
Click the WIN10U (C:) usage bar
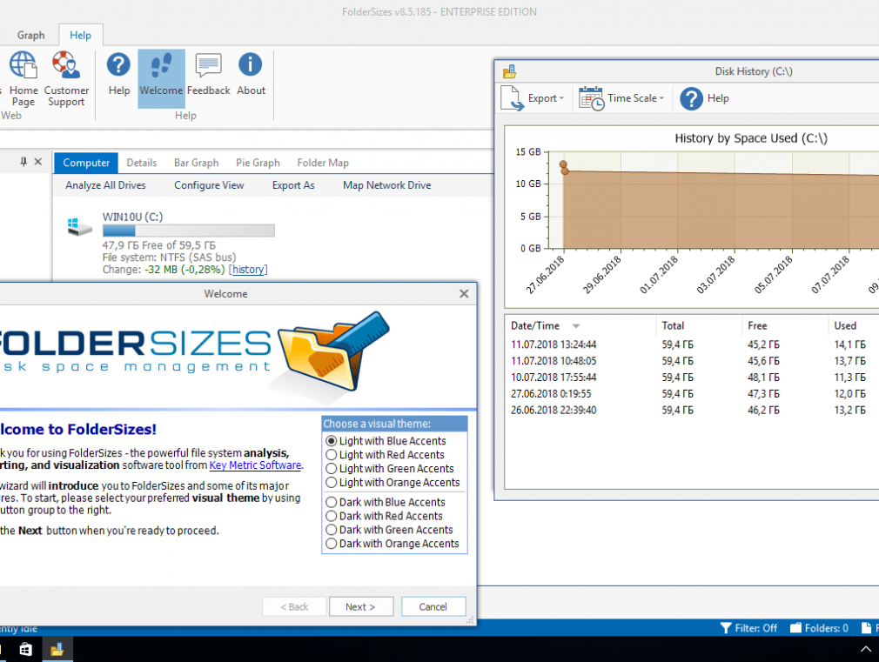(x=188, y=231)
